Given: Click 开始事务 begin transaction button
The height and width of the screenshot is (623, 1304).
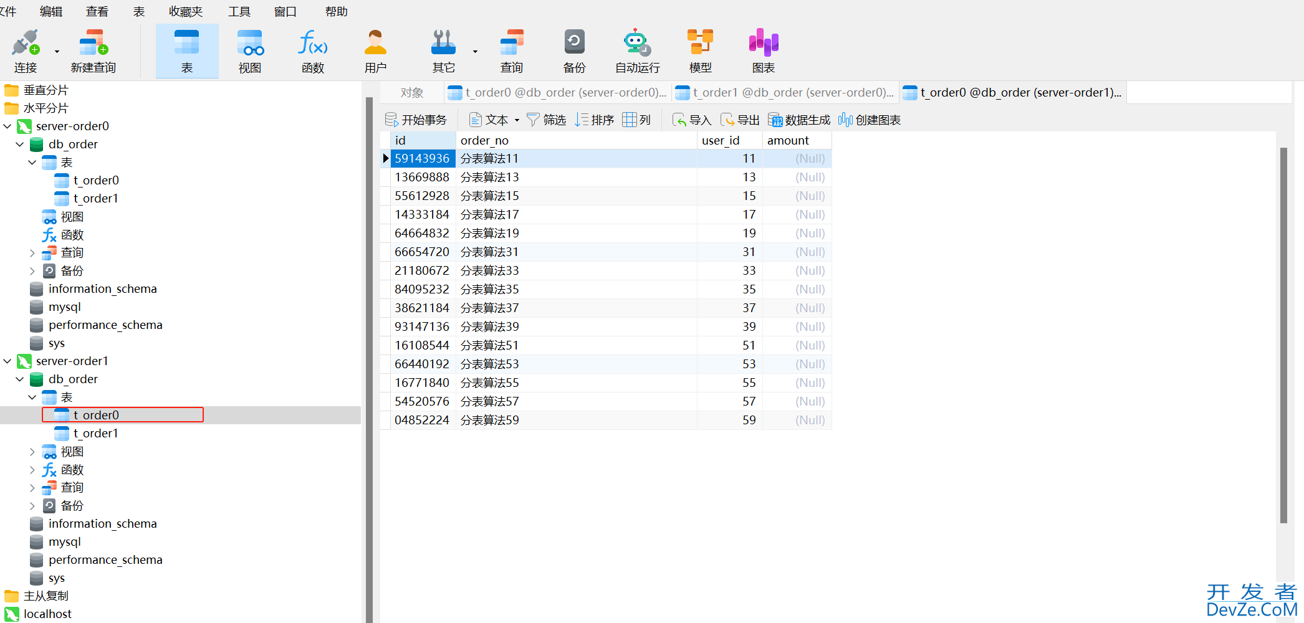Looking at the screenshot, I should pyautogui.click(x=416, y=120).
